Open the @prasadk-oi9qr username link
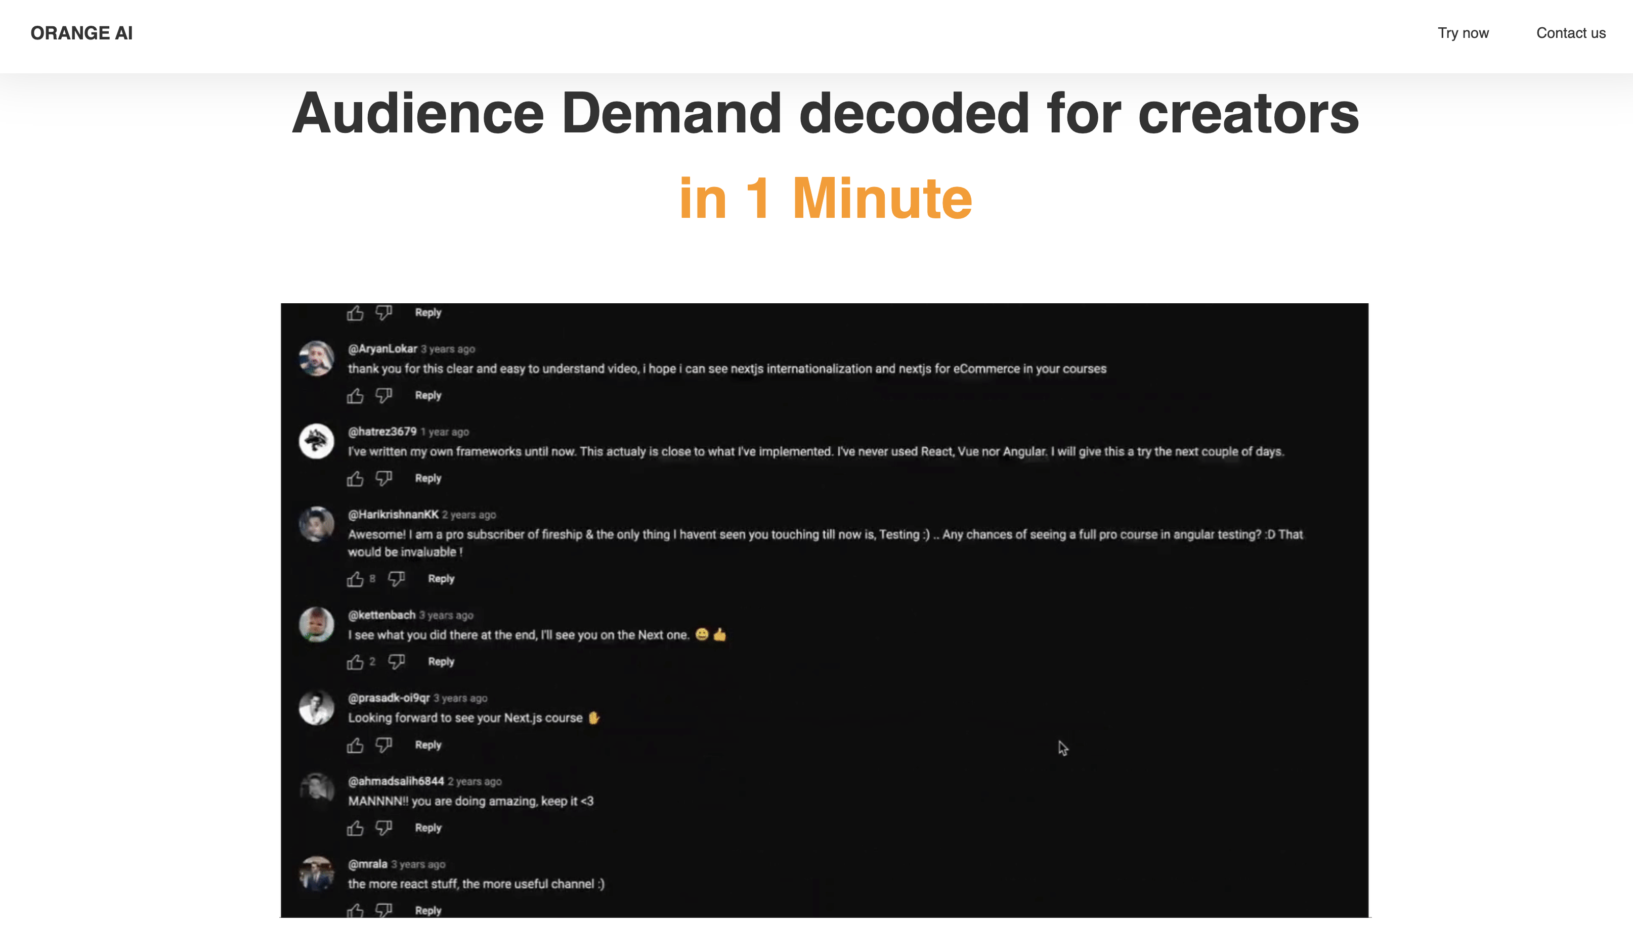This screenshot has height=930, width=1633. point(389,697)
